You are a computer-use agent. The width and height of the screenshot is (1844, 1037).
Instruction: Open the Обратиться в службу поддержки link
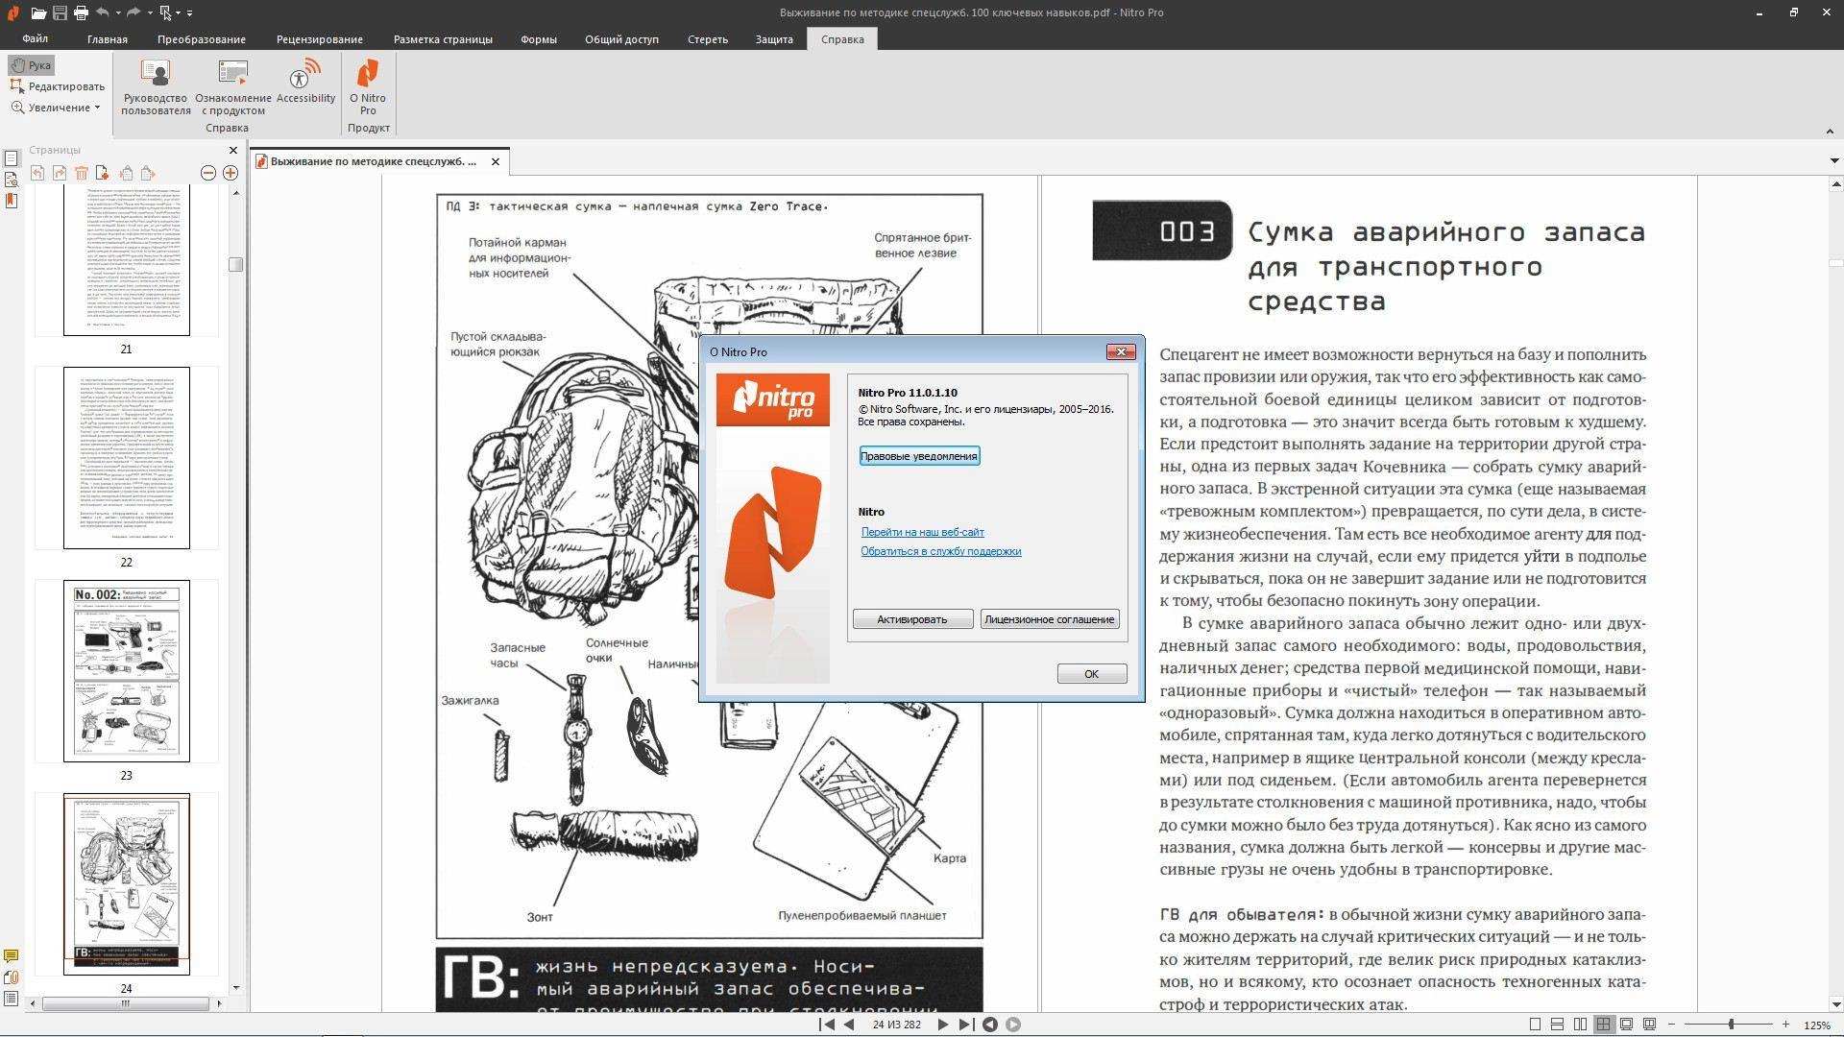point(941,551)
